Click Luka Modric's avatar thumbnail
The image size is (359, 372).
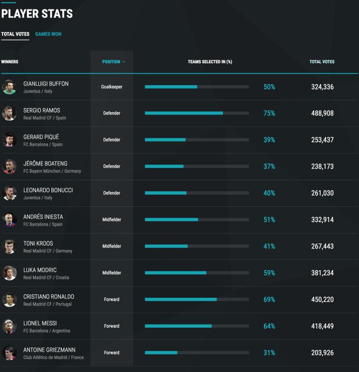coord(9,273)
